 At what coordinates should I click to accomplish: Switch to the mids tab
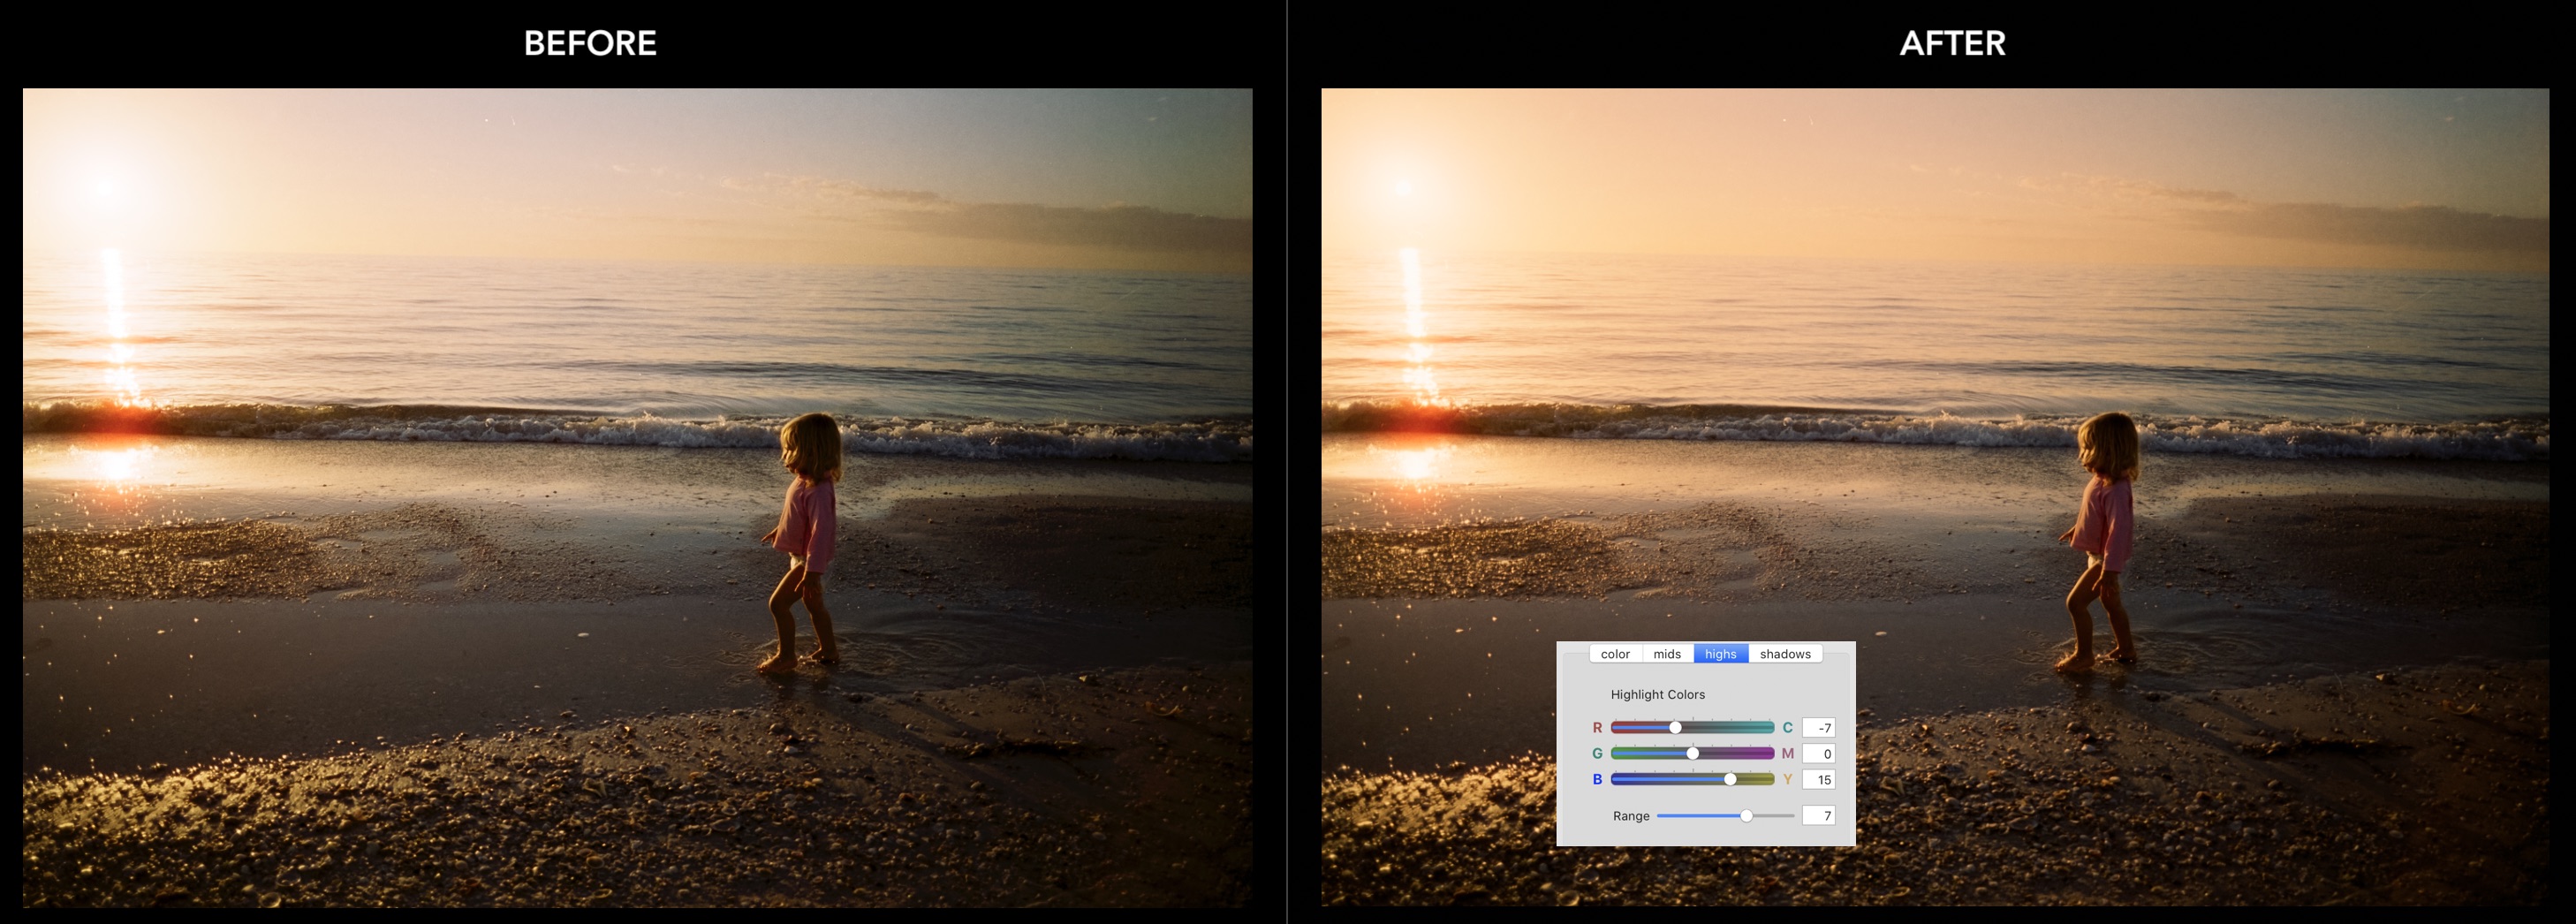pyautogui.click(x=1667, y=654)
